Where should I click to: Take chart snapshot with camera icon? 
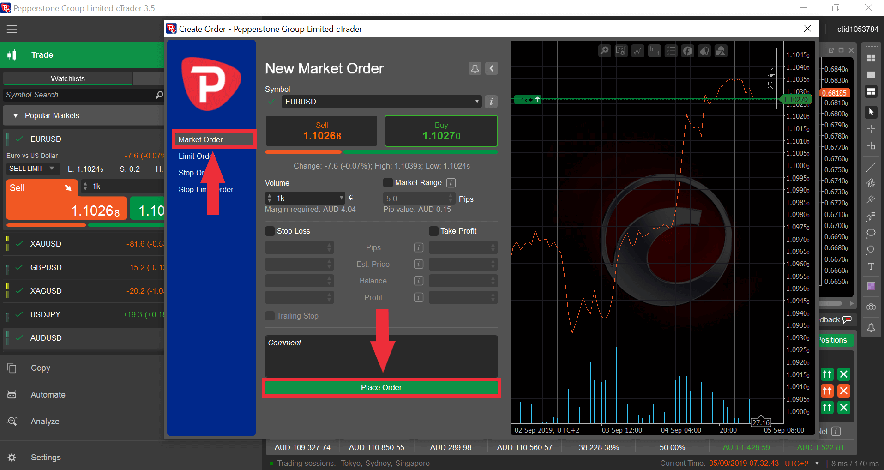[x=871, y=307]
